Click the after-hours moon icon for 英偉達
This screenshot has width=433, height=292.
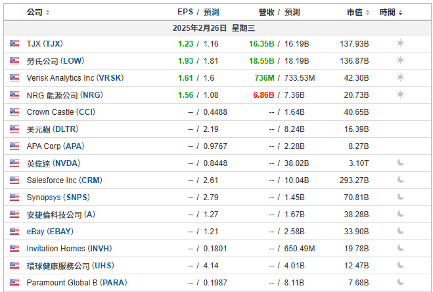[x=400, y=163]
